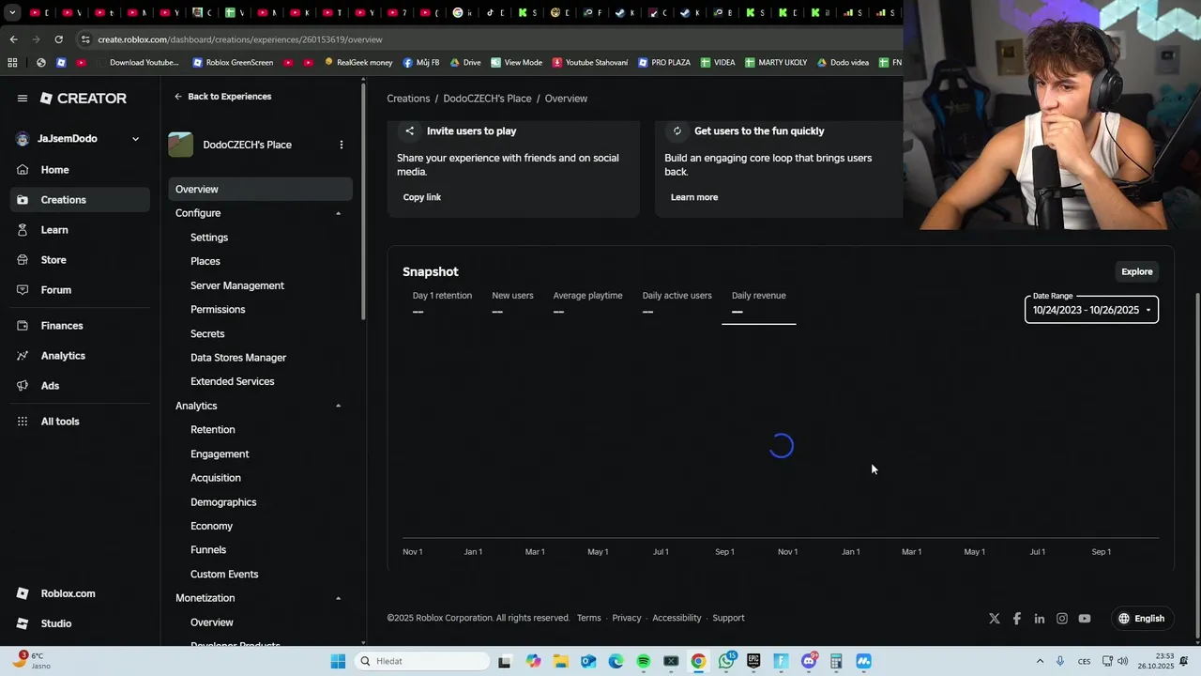Open the Ads section
The height and width of the screenshot is (676, 1201).
50,386
